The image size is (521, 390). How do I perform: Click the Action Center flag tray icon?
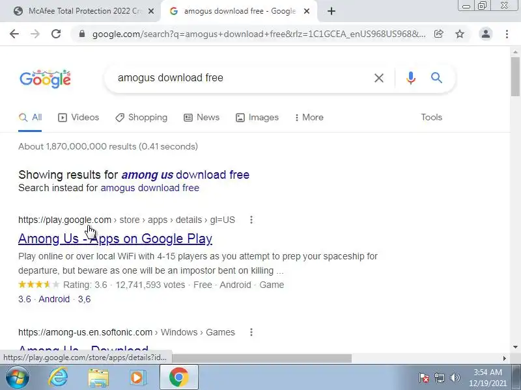click(x=424, y=378)
